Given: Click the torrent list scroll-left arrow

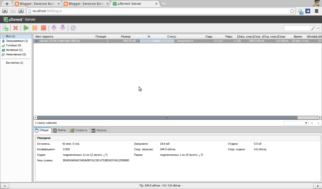Looking at the screenshot, I should (35, 118).
